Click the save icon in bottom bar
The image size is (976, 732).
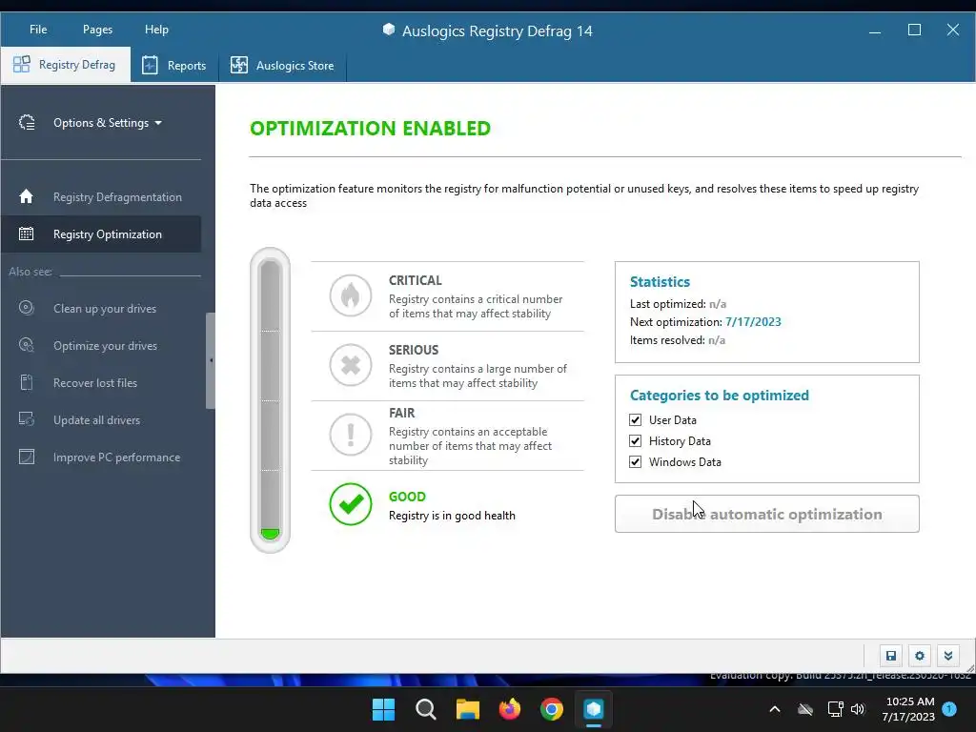(891, 656)
